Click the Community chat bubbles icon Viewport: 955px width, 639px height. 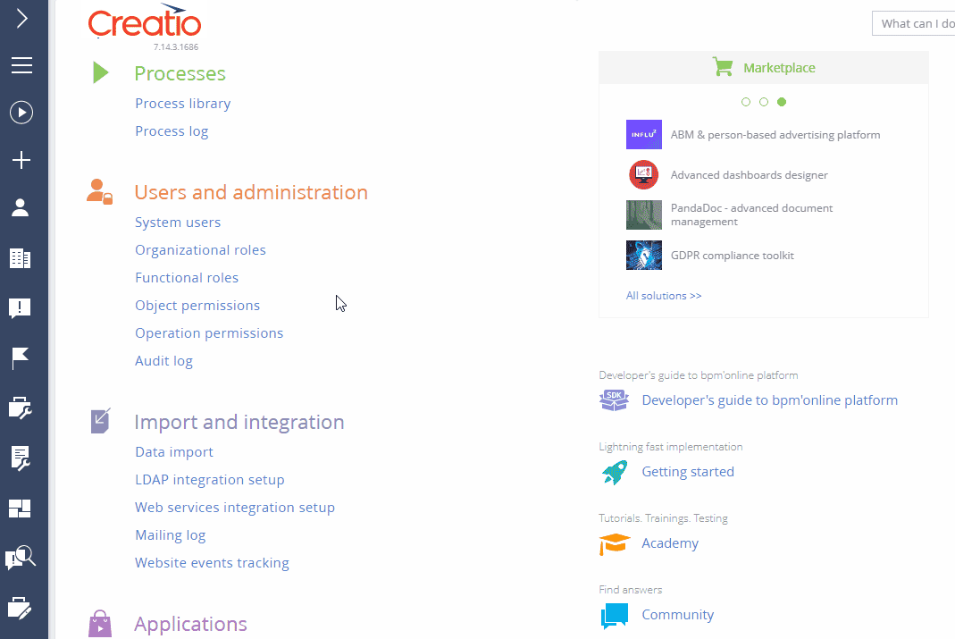(x=614, y=615)
